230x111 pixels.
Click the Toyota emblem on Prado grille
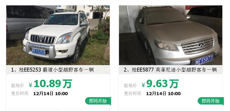click(41, 38)
